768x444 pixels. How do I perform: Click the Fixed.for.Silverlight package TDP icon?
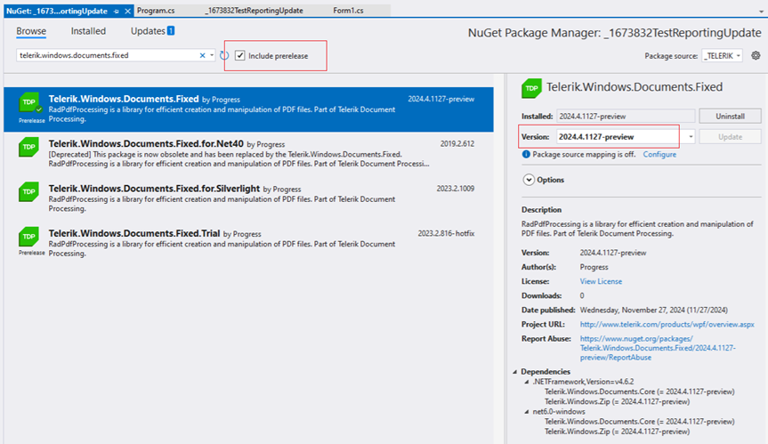coord(28,192)
